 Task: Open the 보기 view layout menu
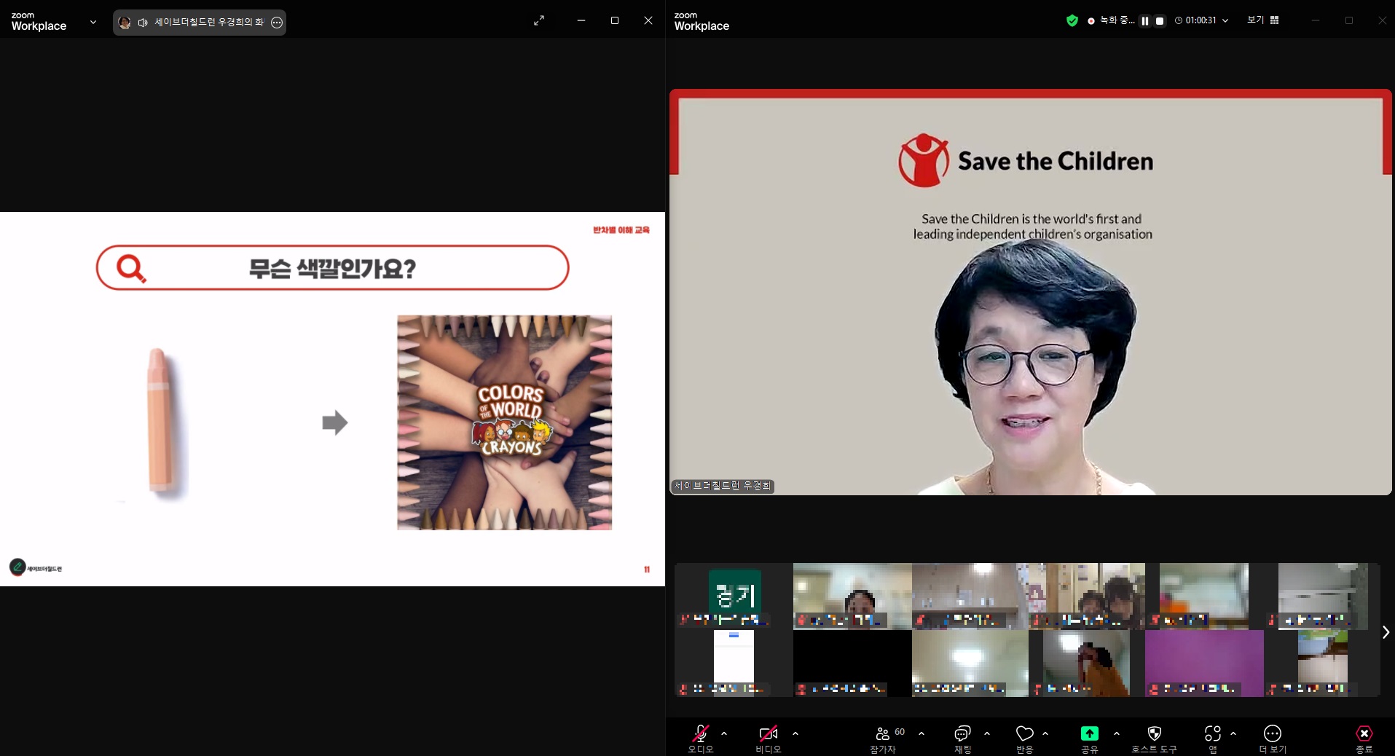(x=1262, y=20)
